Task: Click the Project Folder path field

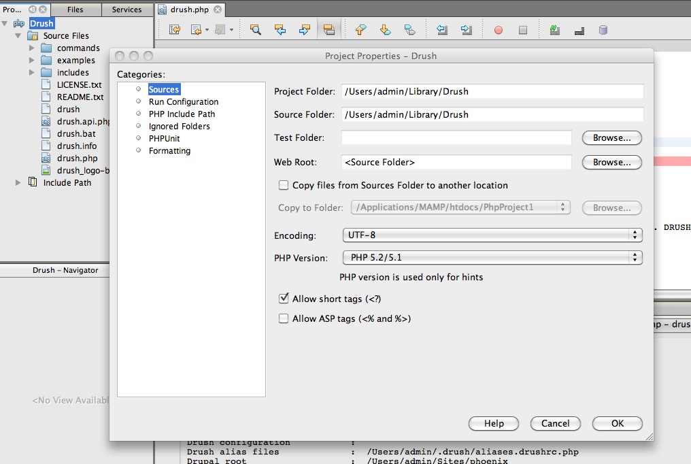Action: point(492,91)
